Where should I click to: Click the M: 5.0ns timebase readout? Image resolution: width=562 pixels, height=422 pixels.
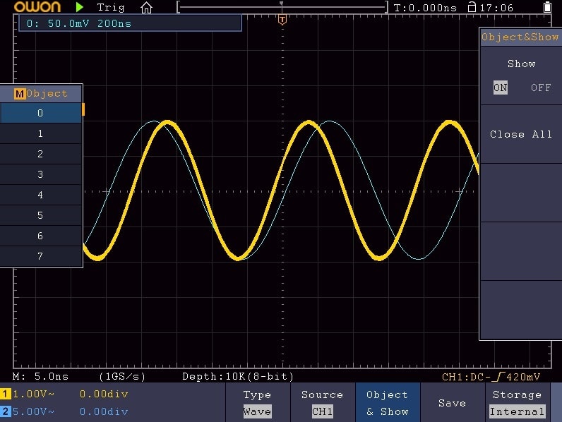pos(40,377)
